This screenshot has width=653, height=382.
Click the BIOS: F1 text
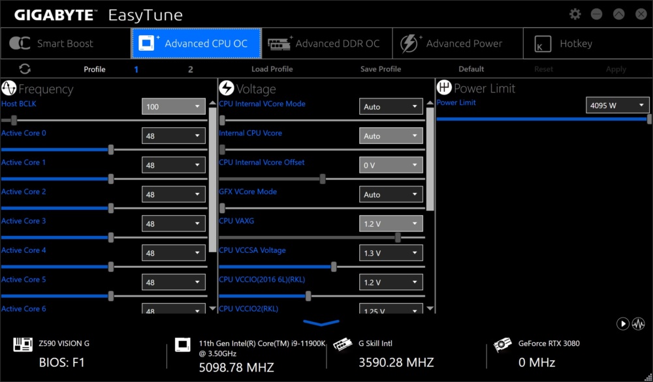pos(61,362)
